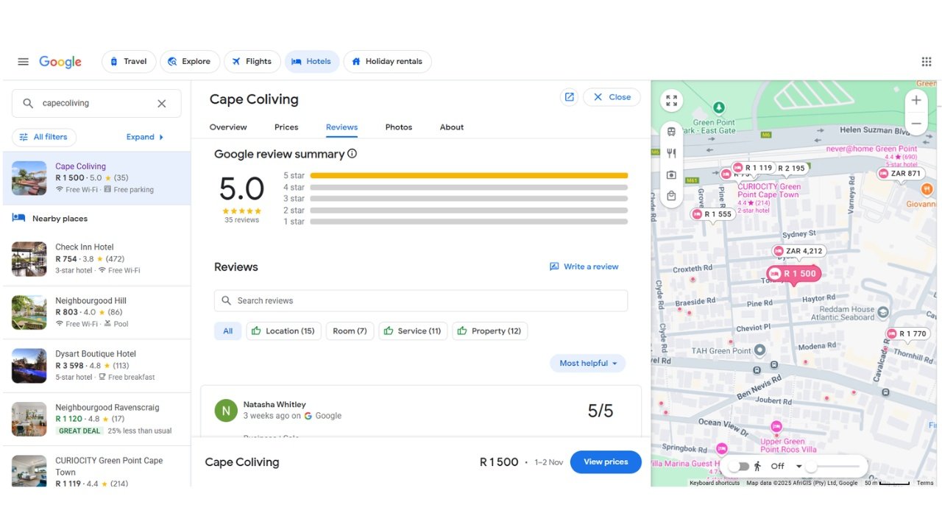This screenshot has width=942, height=530.
Task: Clear the capecoliving search text with X
Action: pyautogui.click(x=162, y=104)
